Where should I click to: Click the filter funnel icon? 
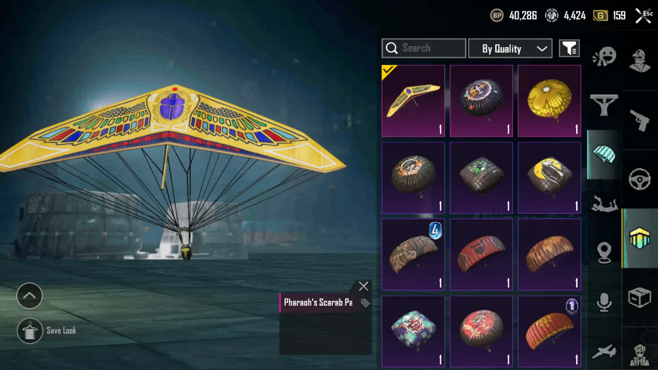point(569,48)
